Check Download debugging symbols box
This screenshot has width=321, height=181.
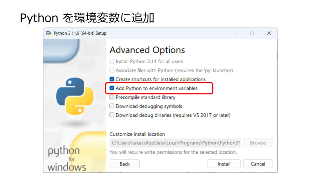tap(112, 106)
